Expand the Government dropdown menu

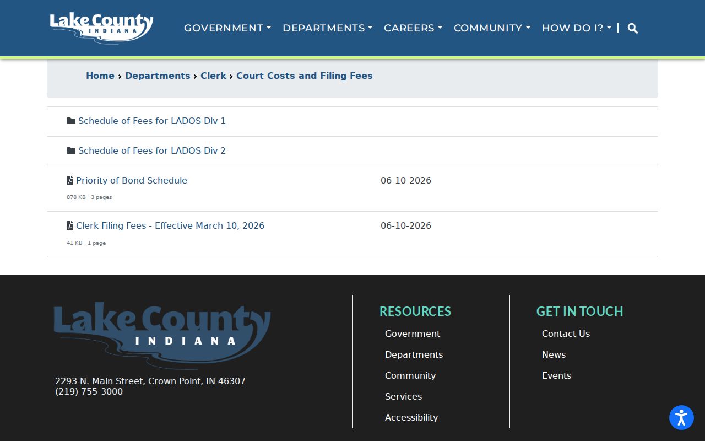pyautogui.click(x=227, y=28)
